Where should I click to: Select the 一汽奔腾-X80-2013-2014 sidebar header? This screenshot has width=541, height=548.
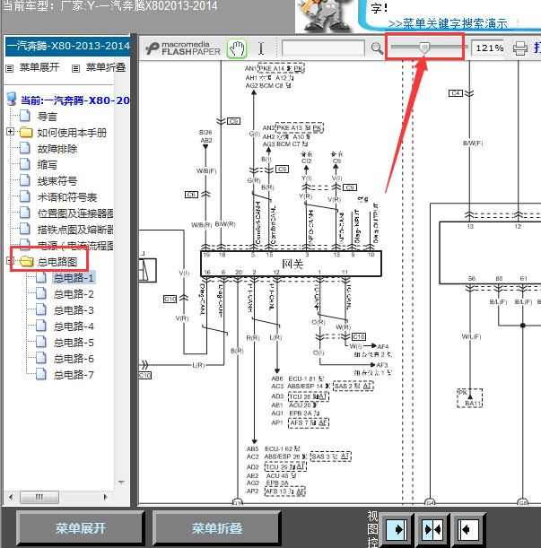(68, 46)
